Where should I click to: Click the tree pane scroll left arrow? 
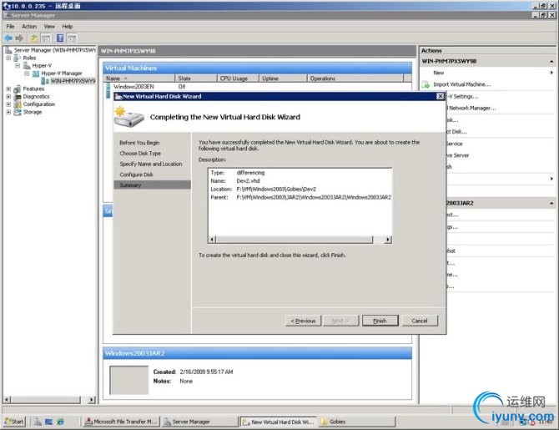(8, 400)
